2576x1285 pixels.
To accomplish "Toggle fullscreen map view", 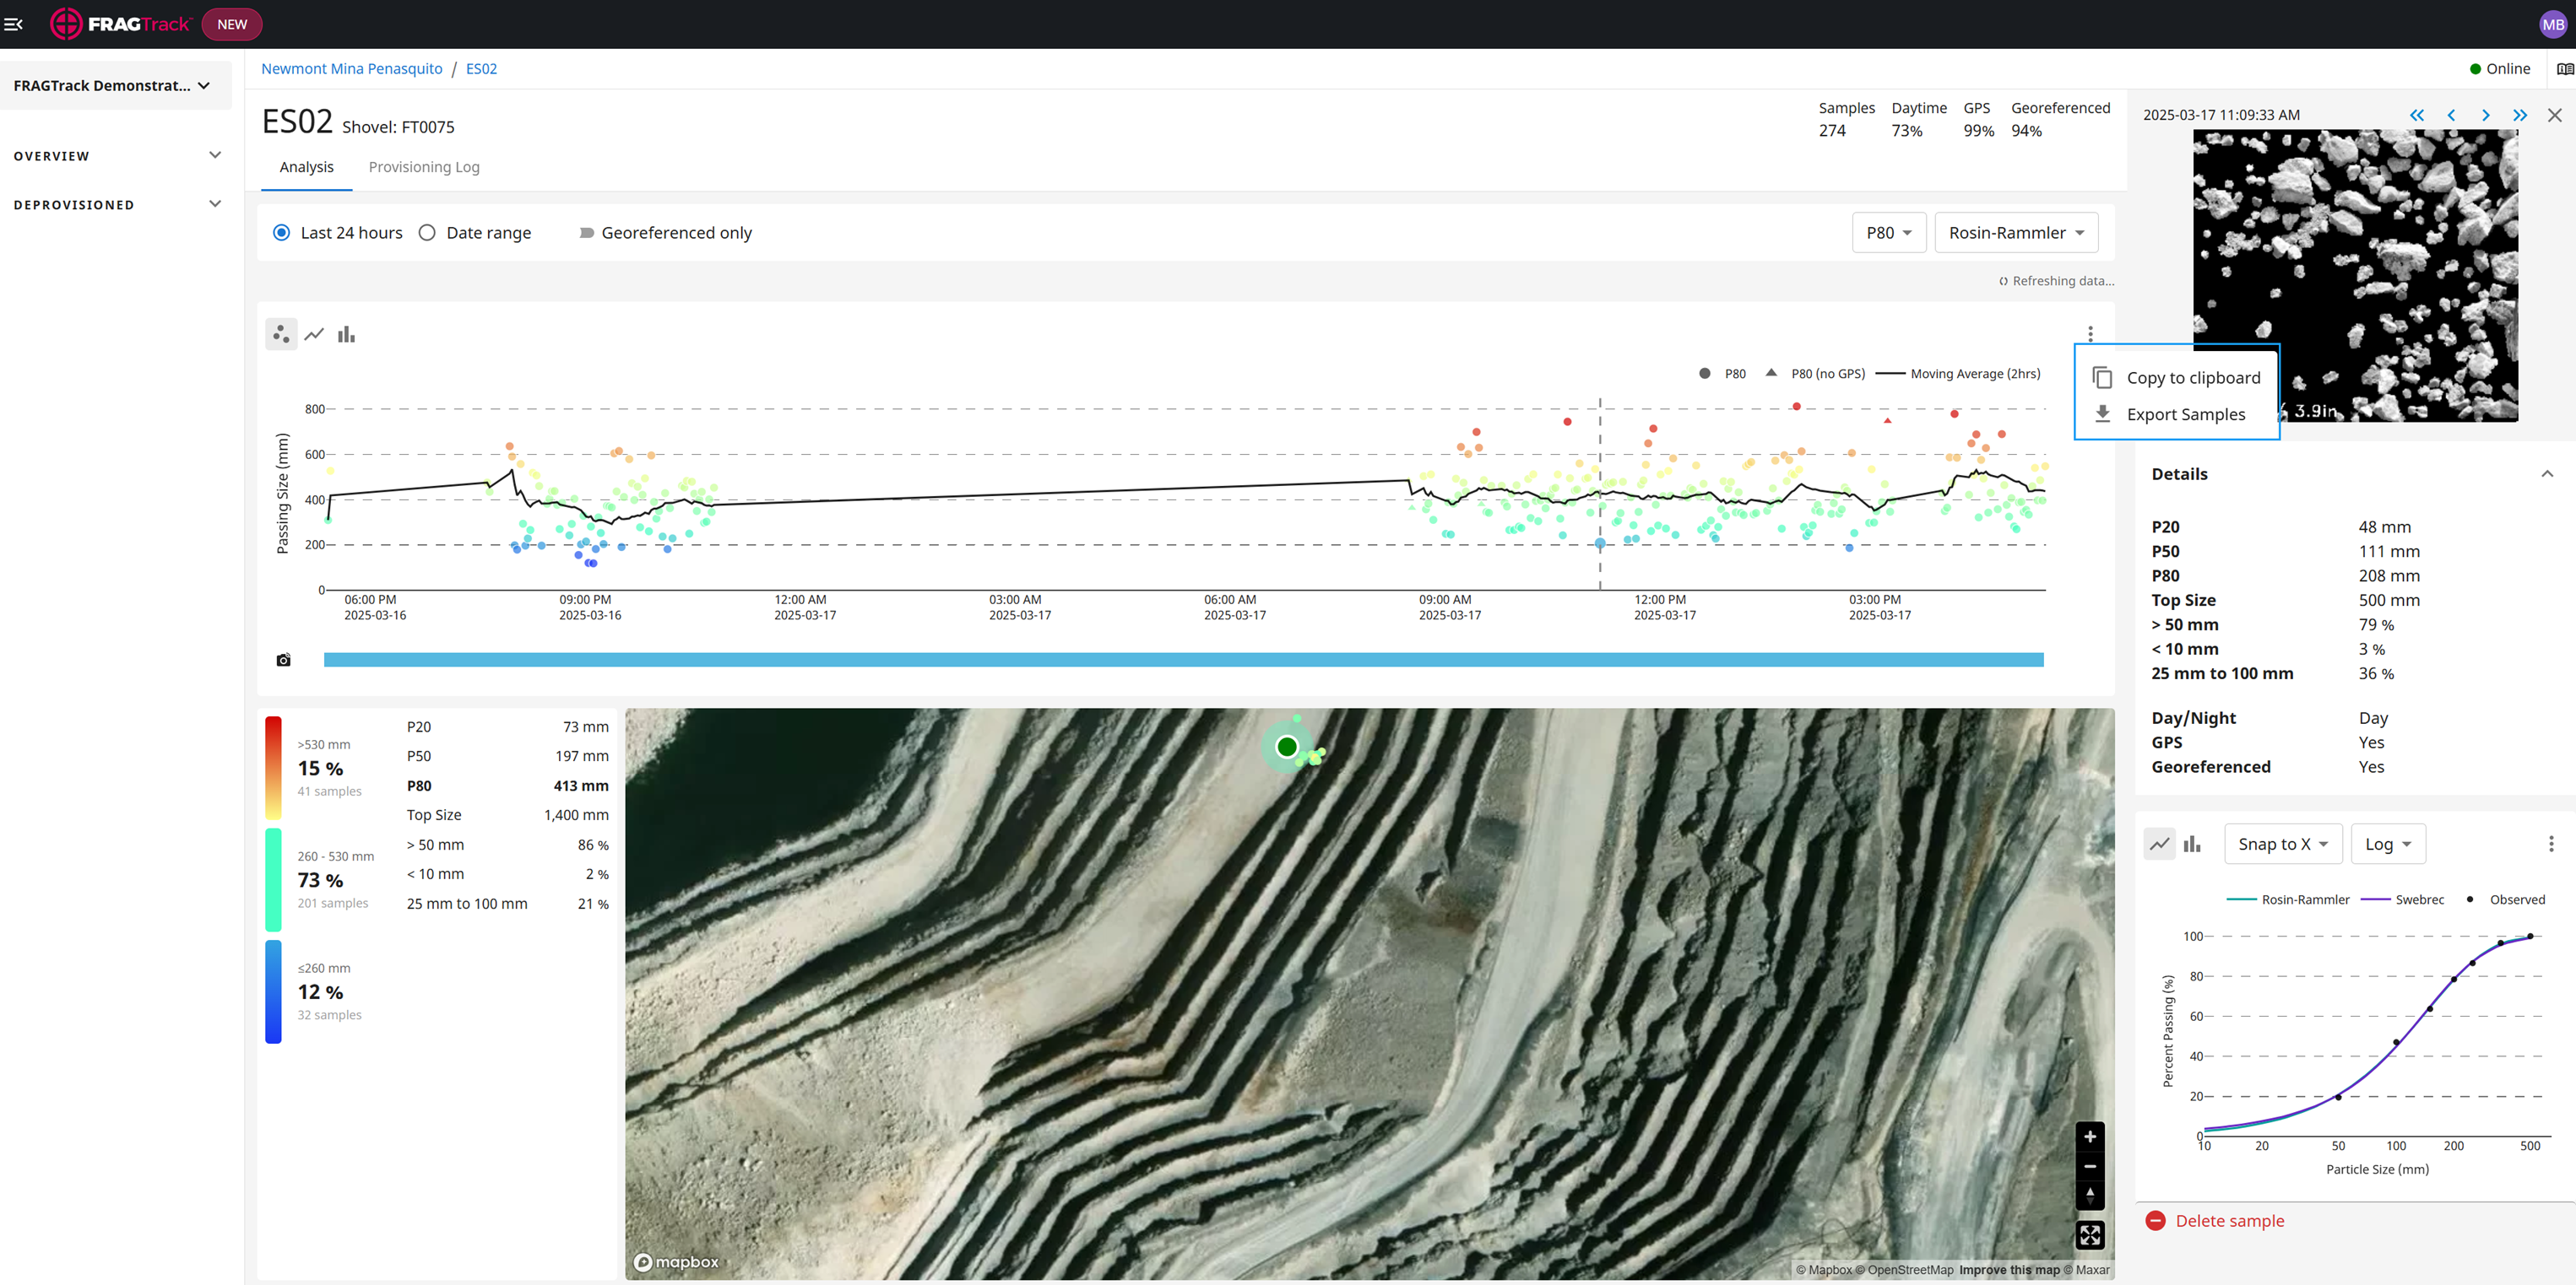I will click(x=2090, y=1235).
